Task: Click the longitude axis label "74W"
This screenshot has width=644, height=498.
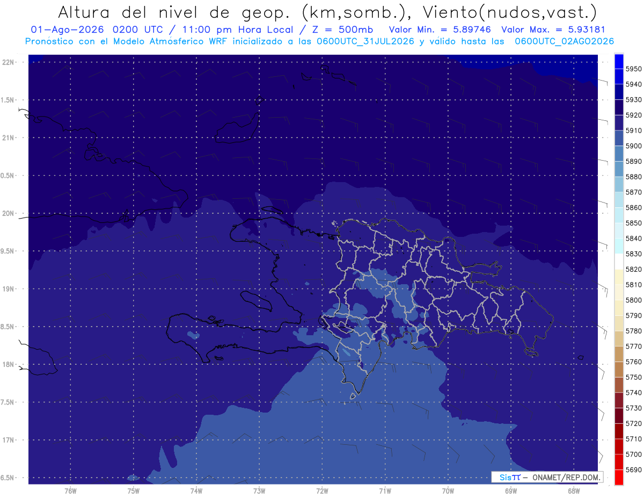Action: tap(196, 491)
